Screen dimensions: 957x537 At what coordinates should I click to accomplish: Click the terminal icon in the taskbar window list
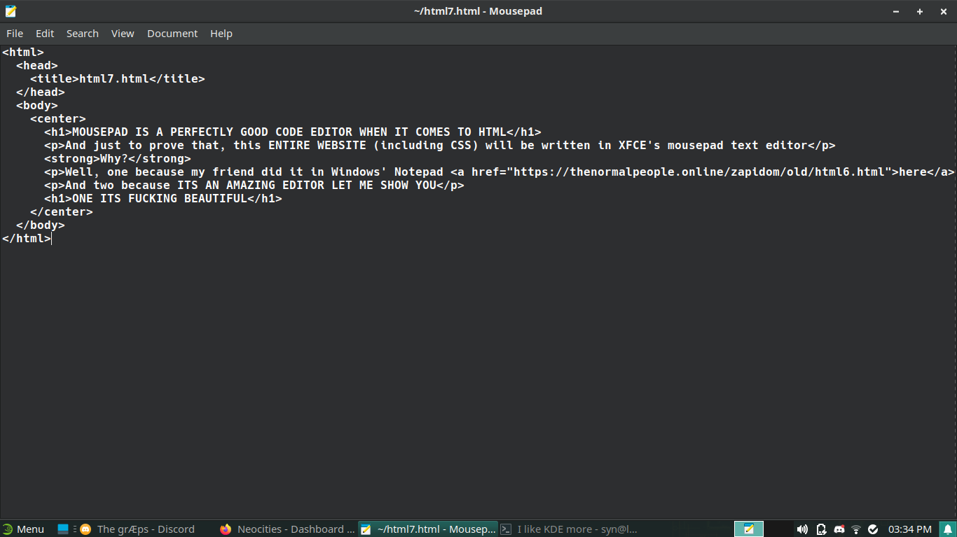coord(506,529)
